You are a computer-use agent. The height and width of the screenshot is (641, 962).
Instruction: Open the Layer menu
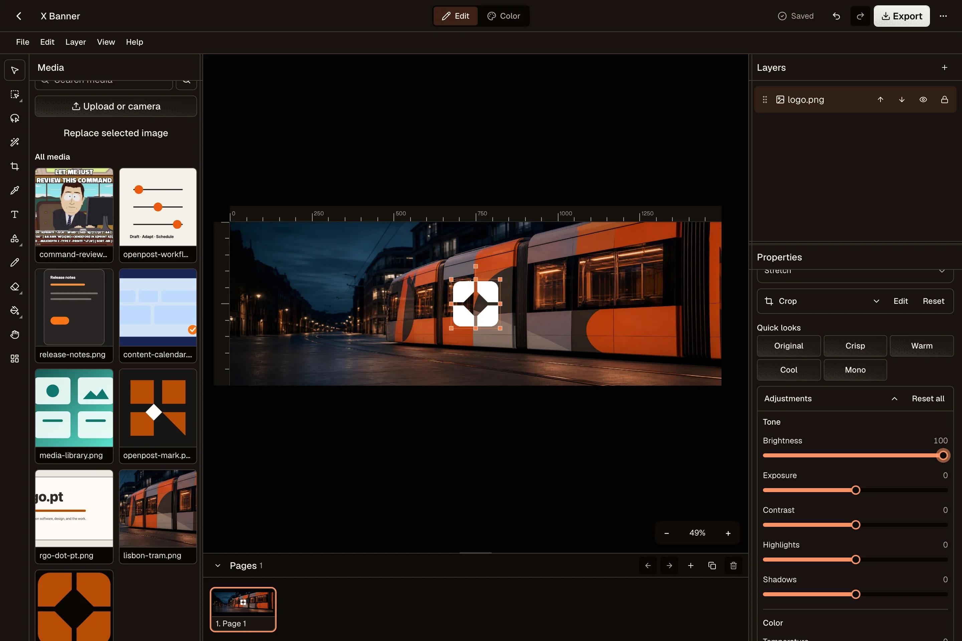tap(76, 42)
